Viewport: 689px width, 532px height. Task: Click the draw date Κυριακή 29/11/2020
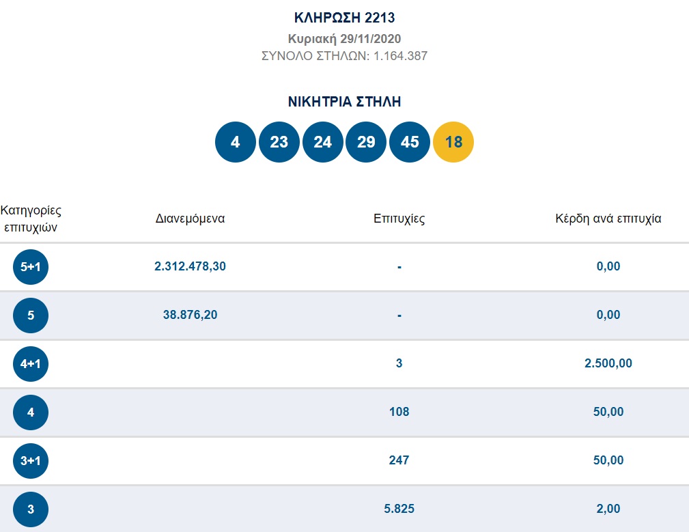(x=344, y=38)
